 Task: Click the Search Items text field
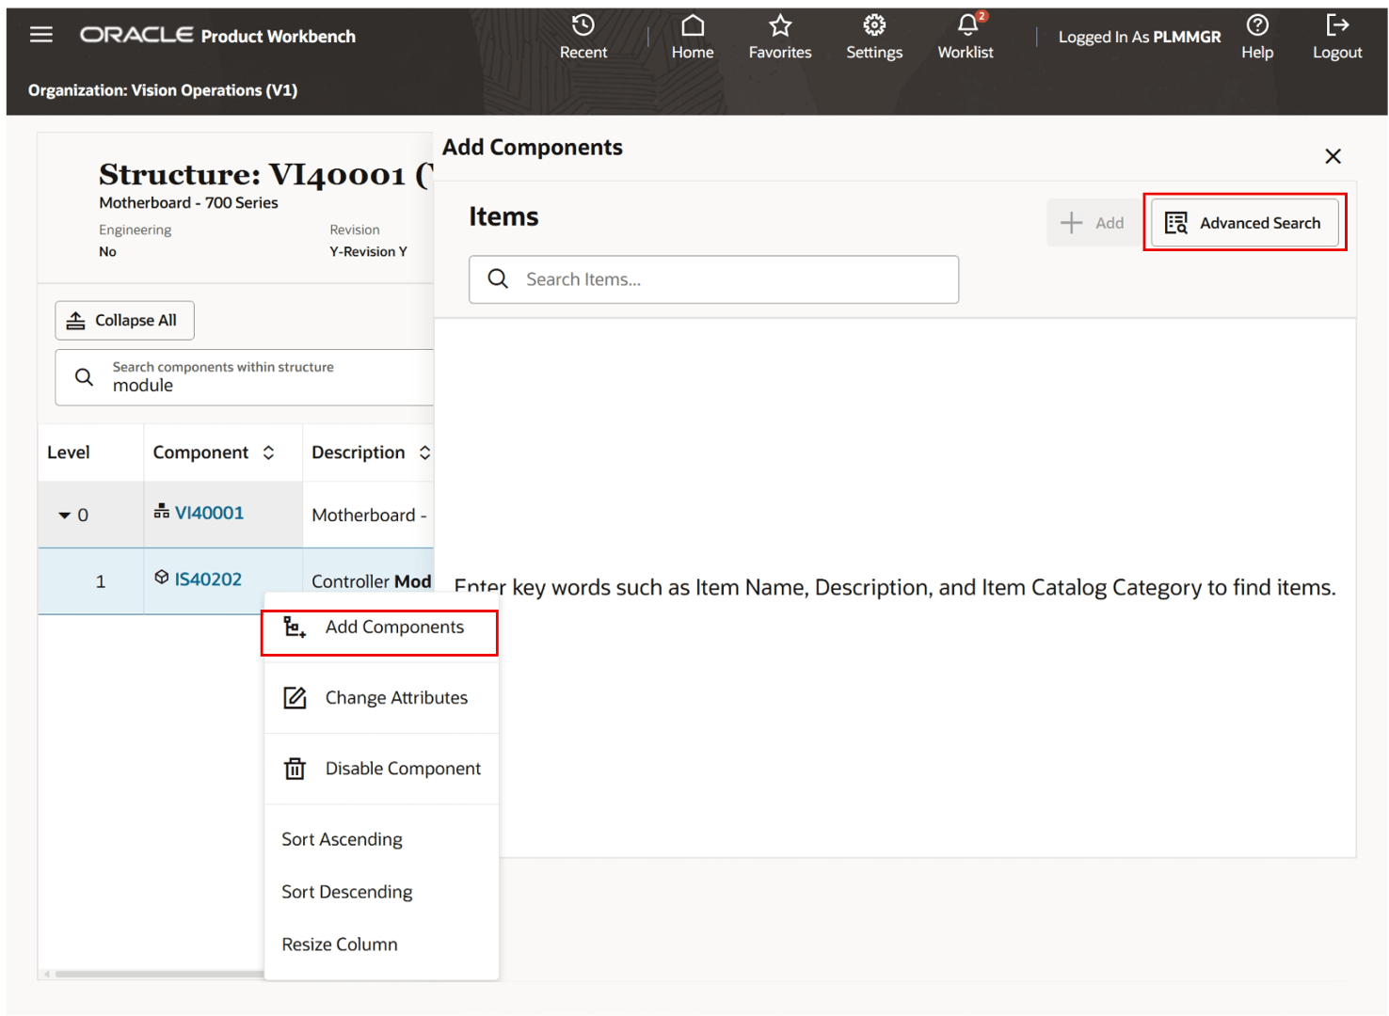click(x=713, y=278)
